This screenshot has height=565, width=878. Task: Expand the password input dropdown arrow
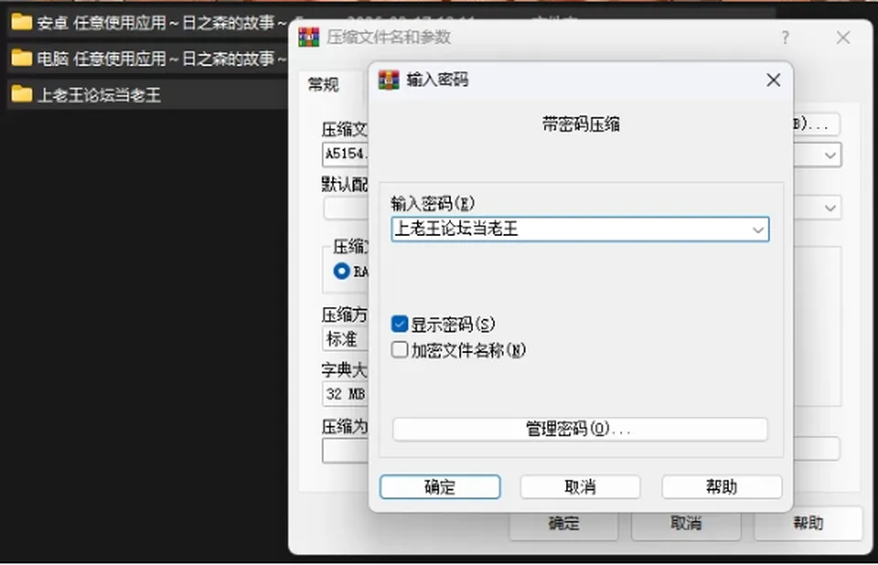758,229
